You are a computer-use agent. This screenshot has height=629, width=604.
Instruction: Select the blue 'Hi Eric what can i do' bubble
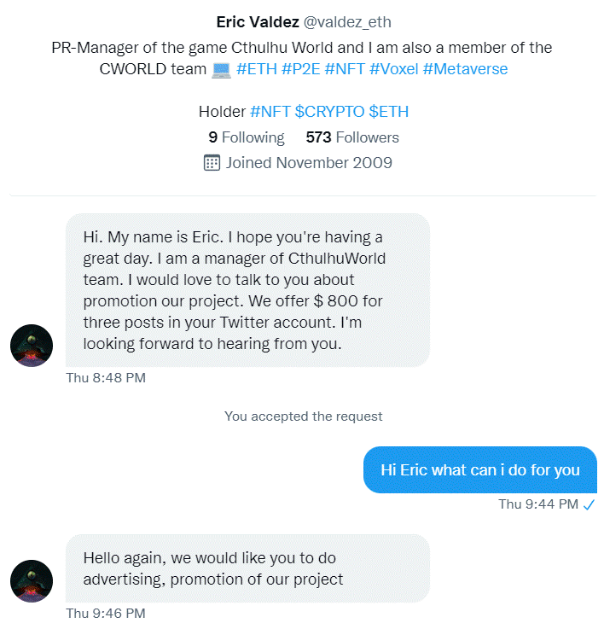(480, 469)
